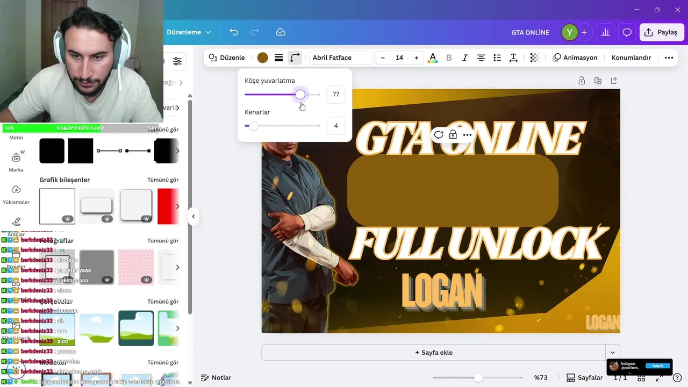Viewport: 688px width, 387px height.
Task: Click the corner rounding toolbar icon
Action: point(295,58)
